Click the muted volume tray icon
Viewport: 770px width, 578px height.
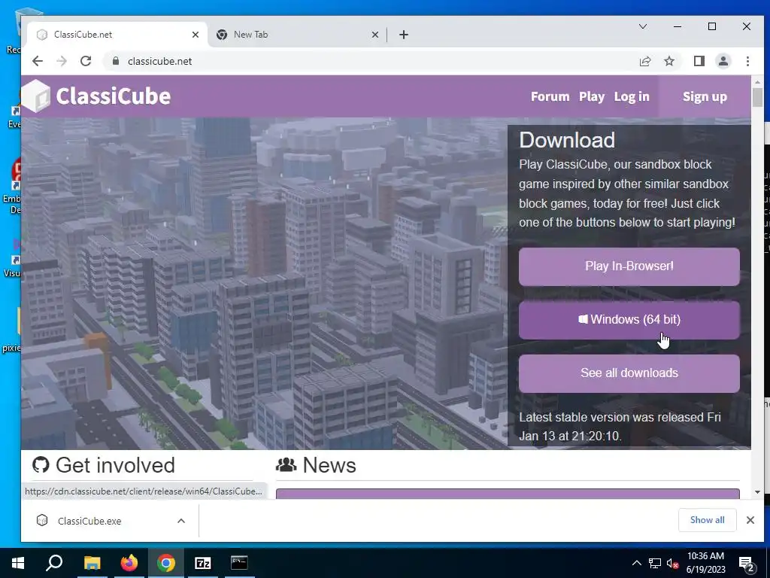672,563
